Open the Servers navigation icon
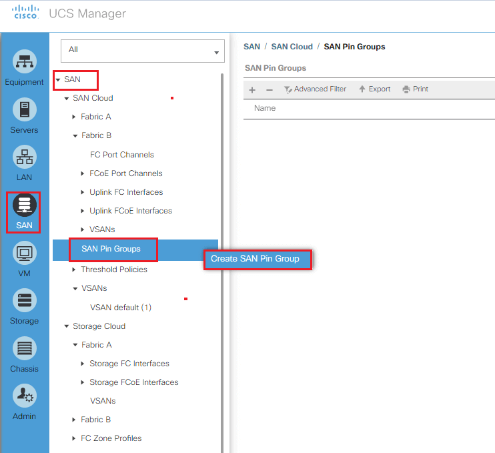495x453 pixels. [x=24, y=109]
